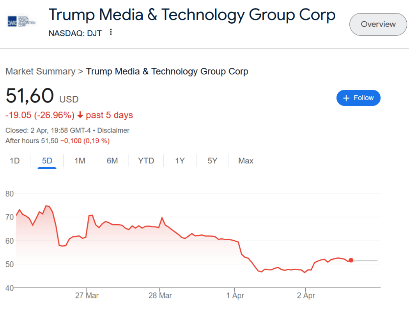
Task: Select the red dot marker on the chart
Action: [x=351, y=260]
